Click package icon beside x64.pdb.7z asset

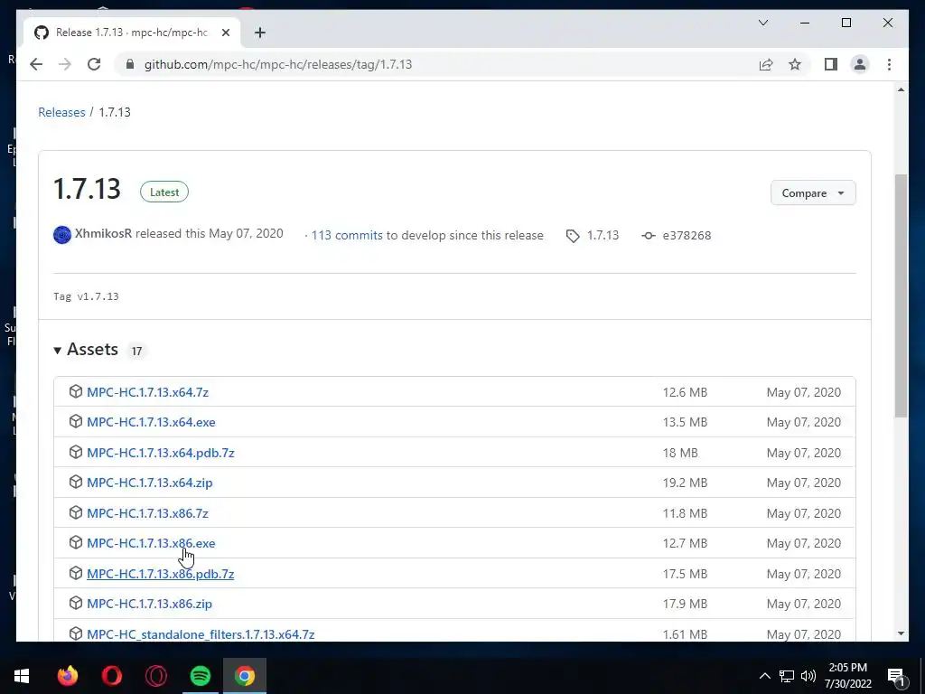tap(76, 452)
